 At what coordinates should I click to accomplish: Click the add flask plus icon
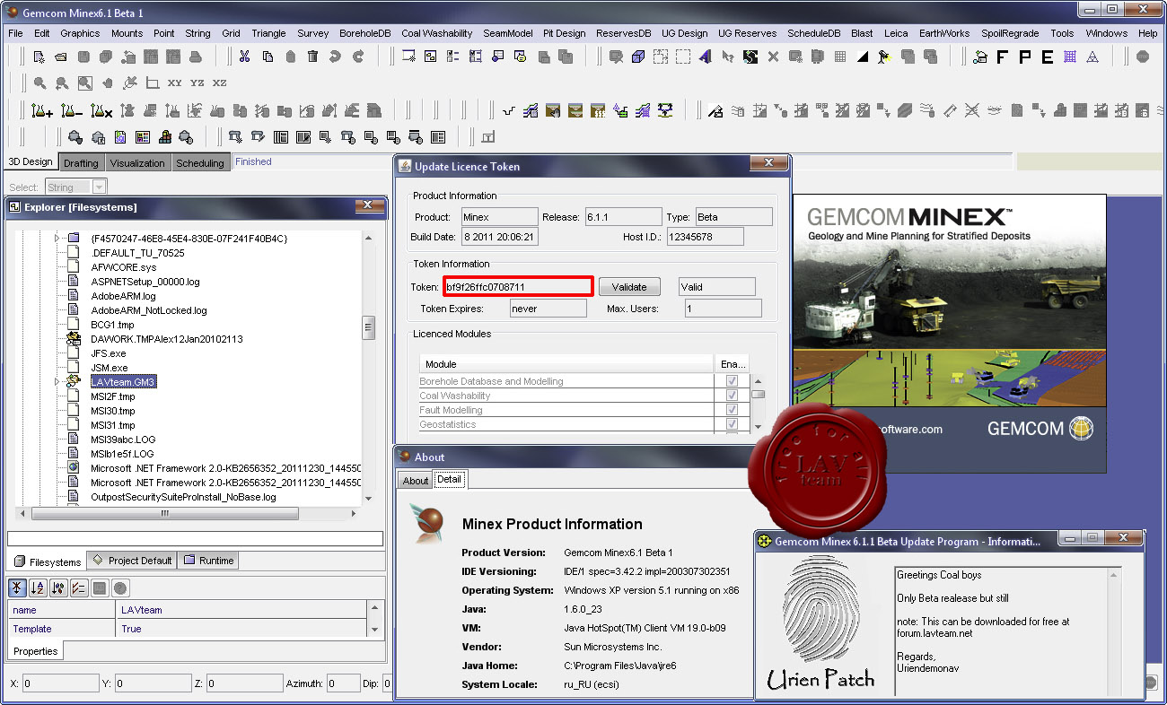[x=41, y=111]
